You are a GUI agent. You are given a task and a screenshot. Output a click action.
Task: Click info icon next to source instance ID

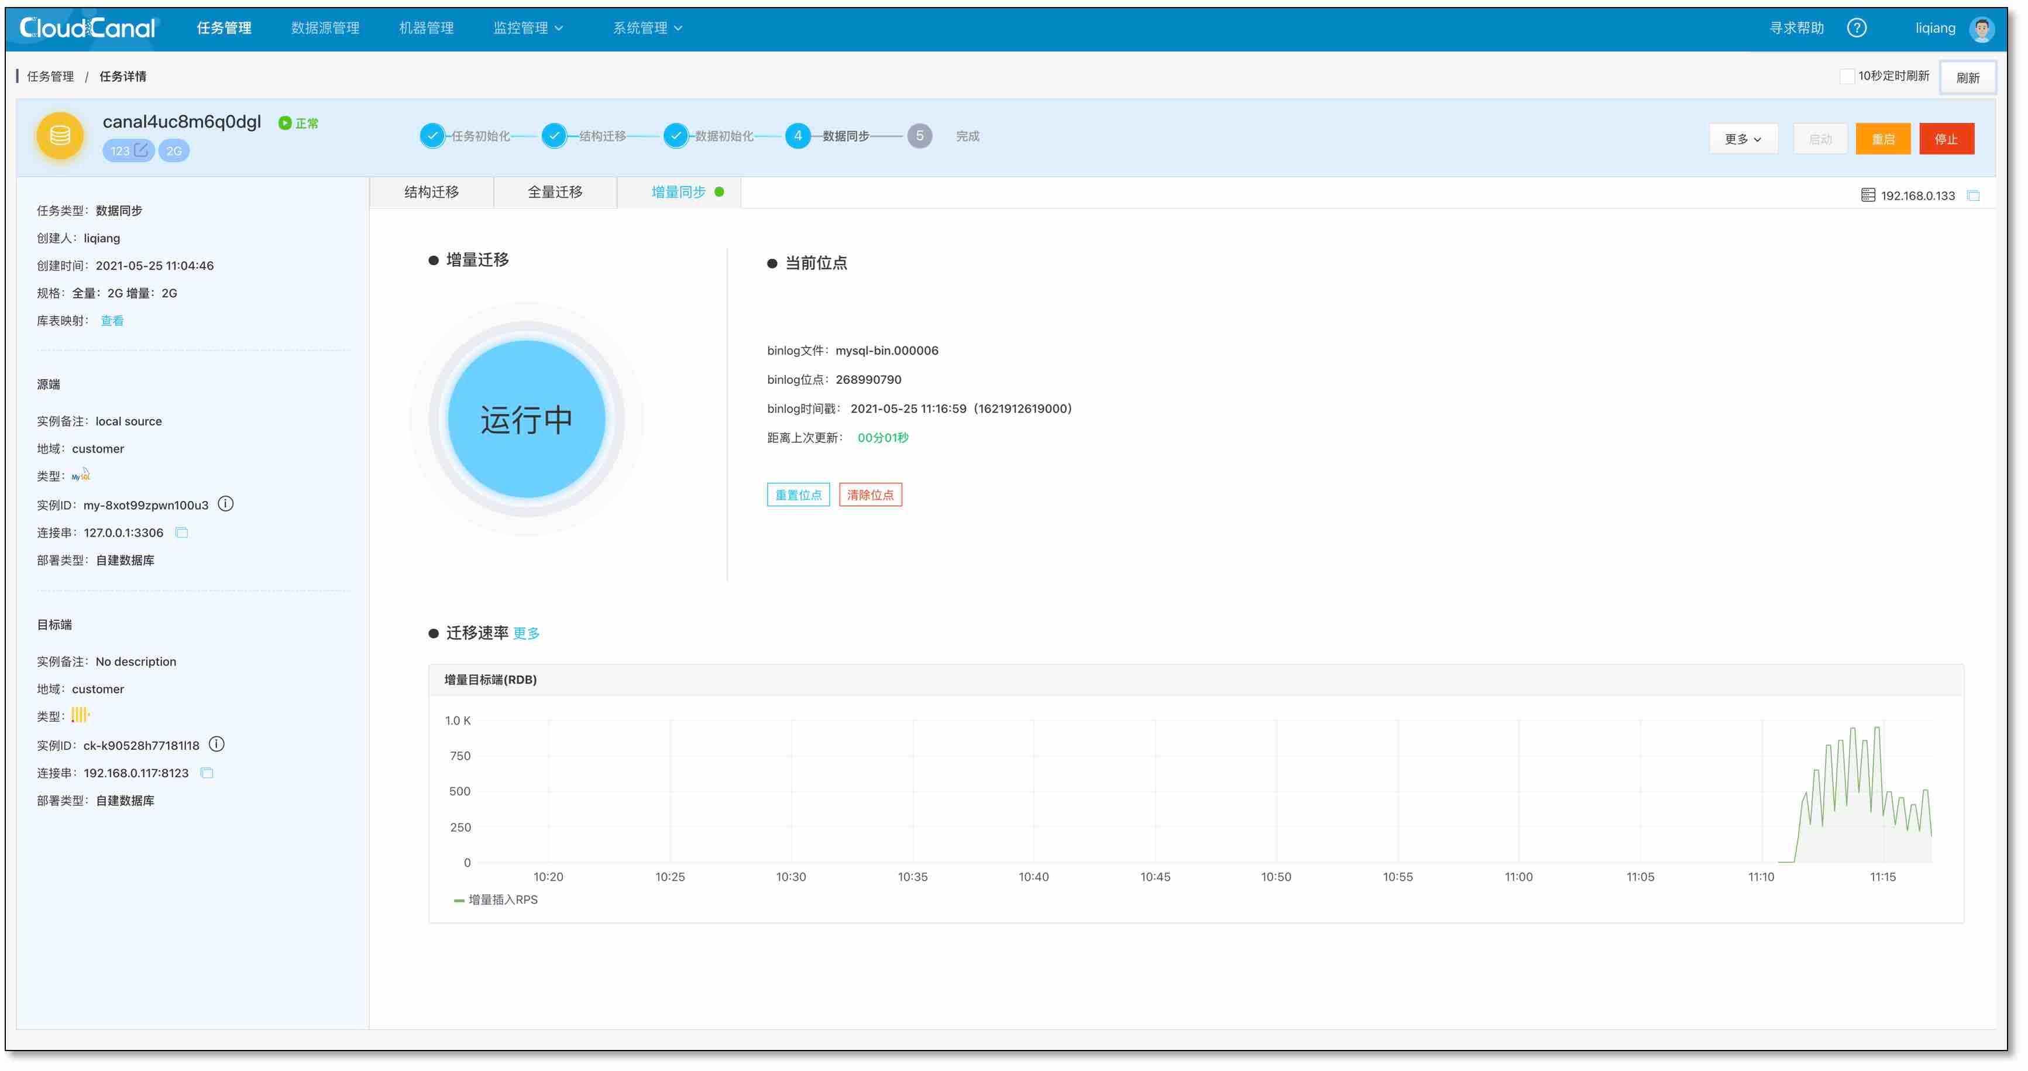tap(226, 504)
